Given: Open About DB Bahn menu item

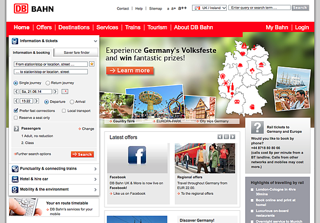Looking at the screenshot, I should pyautogui.click(x=193, y=27).
